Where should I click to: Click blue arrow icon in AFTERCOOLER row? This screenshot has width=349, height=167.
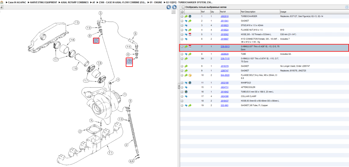tap(186, 87)
